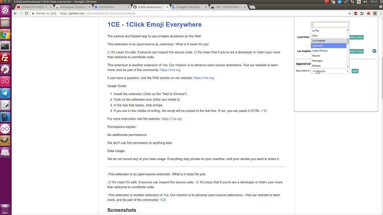Open Terminal from launcher
383x215 pixels.
[5, 46]
